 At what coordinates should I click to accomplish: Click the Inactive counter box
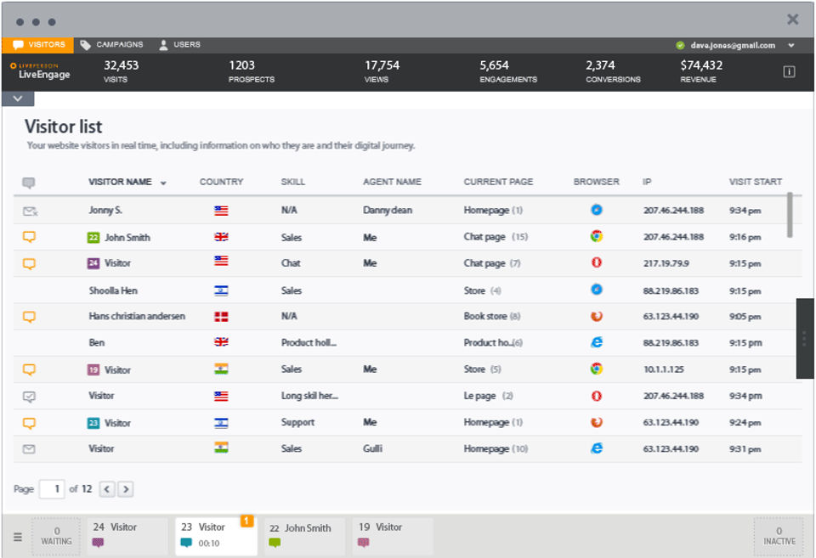tap(779, 536)
